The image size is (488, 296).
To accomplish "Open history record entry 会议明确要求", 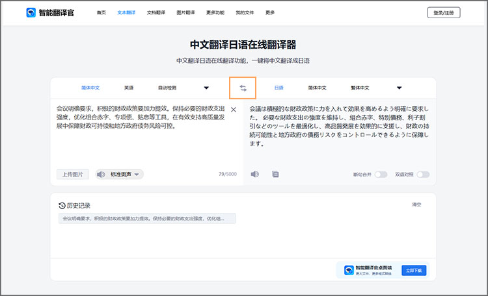I will (x=147, y=218).
